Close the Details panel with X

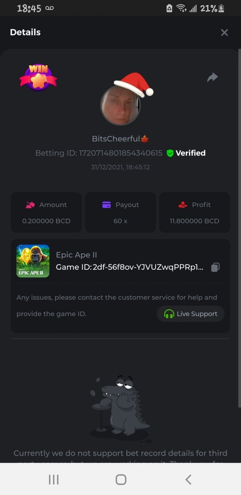pos(224,33)
